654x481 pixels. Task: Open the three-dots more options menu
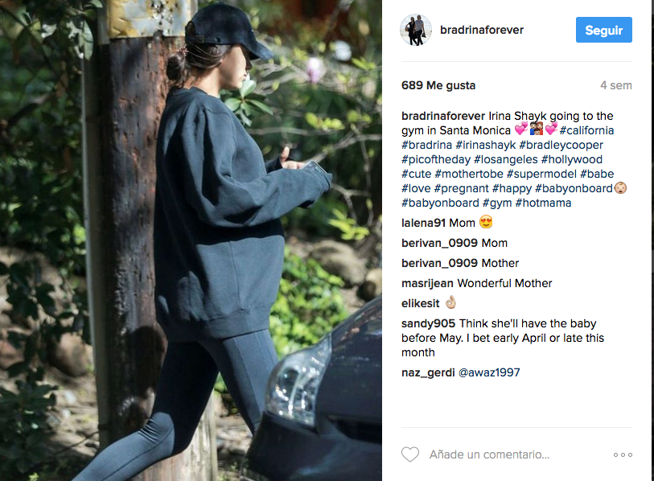coord(623,454)
